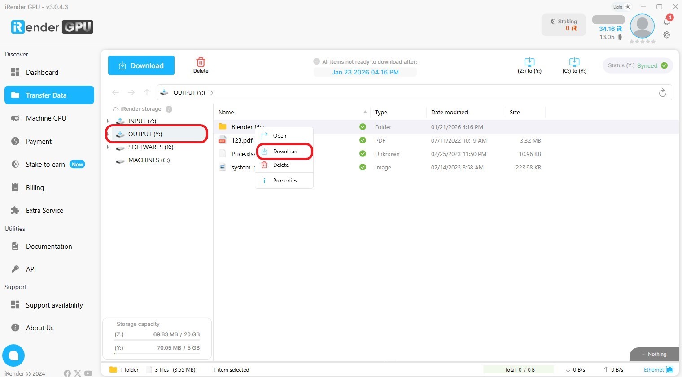682x377 pixels.
Task: Select SOFTWARES (X:) drive in tree
Action: [150, 147]
